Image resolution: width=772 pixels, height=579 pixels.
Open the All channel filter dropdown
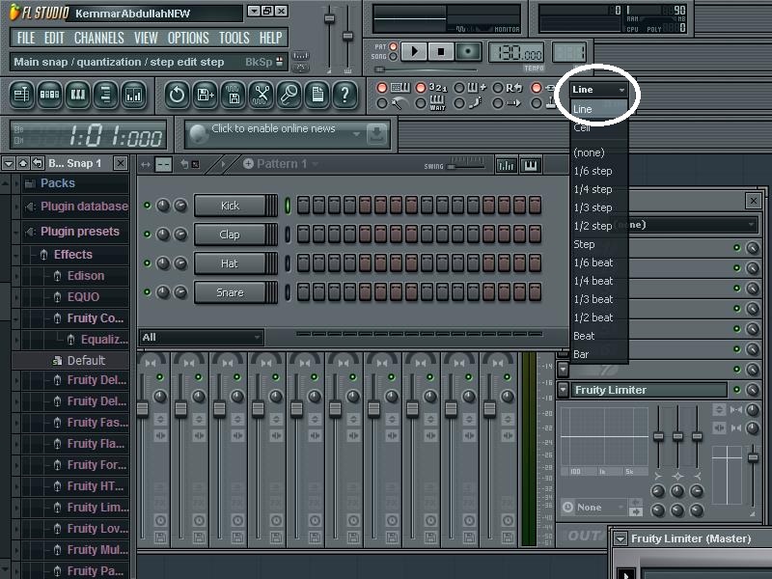coord(202,337)
